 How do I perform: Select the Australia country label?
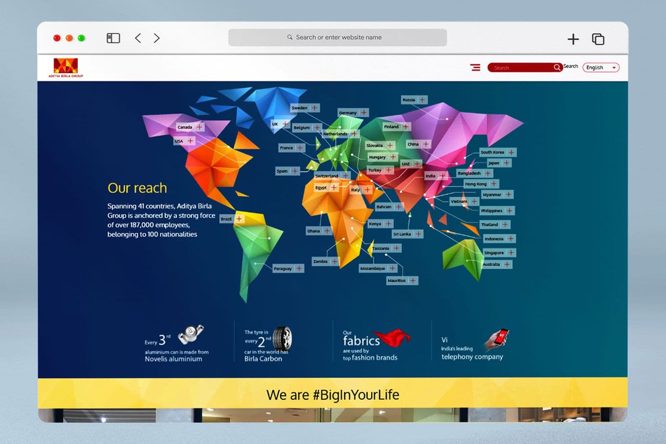[x=492, y=264]
